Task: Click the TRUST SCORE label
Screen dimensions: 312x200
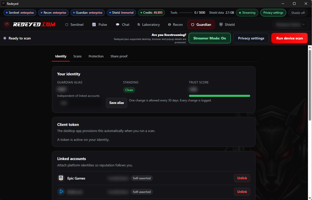Action: pyautogui.click(x=199, y=82)
